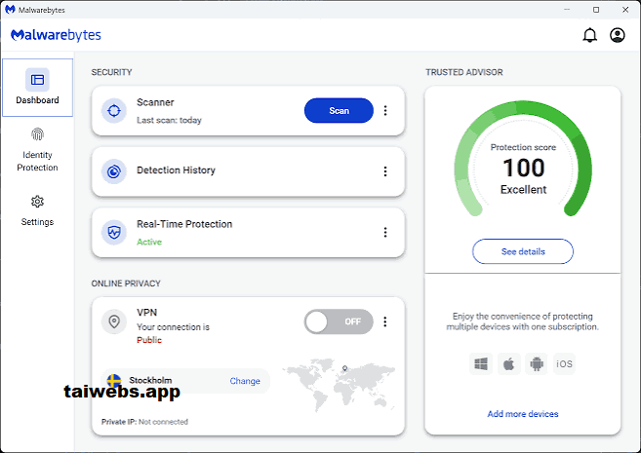The image size is (641, 453).
Task: Open the notifications bell
Action: [x=589, y=35]
